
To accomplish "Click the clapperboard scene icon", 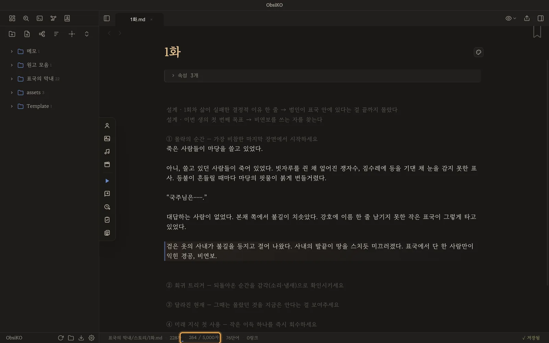I will pyautogui.click(x=107, y=165).
